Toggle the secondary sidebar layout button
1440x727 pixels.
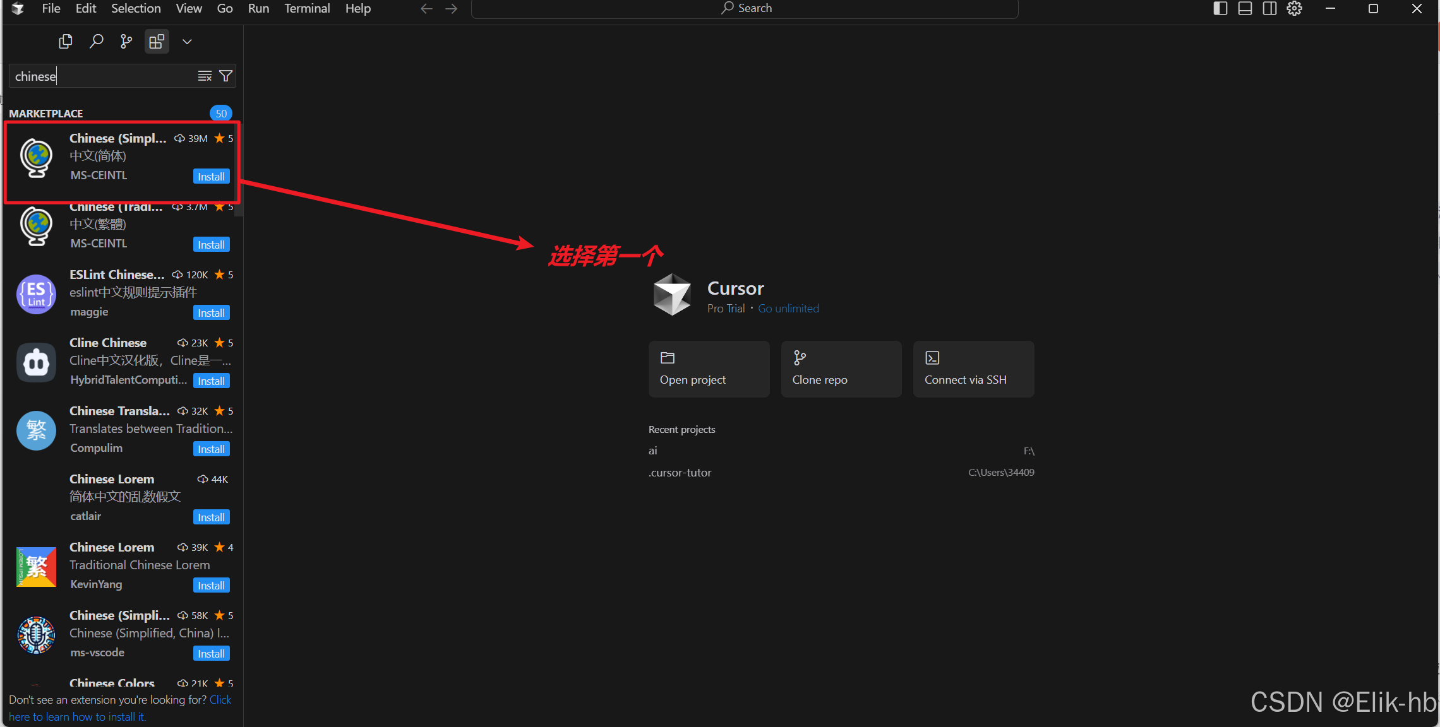tap(1269, 9)
